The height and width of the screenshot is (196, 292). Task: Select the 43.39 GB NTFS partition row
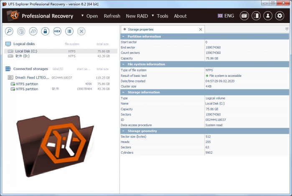coord(61,89)
